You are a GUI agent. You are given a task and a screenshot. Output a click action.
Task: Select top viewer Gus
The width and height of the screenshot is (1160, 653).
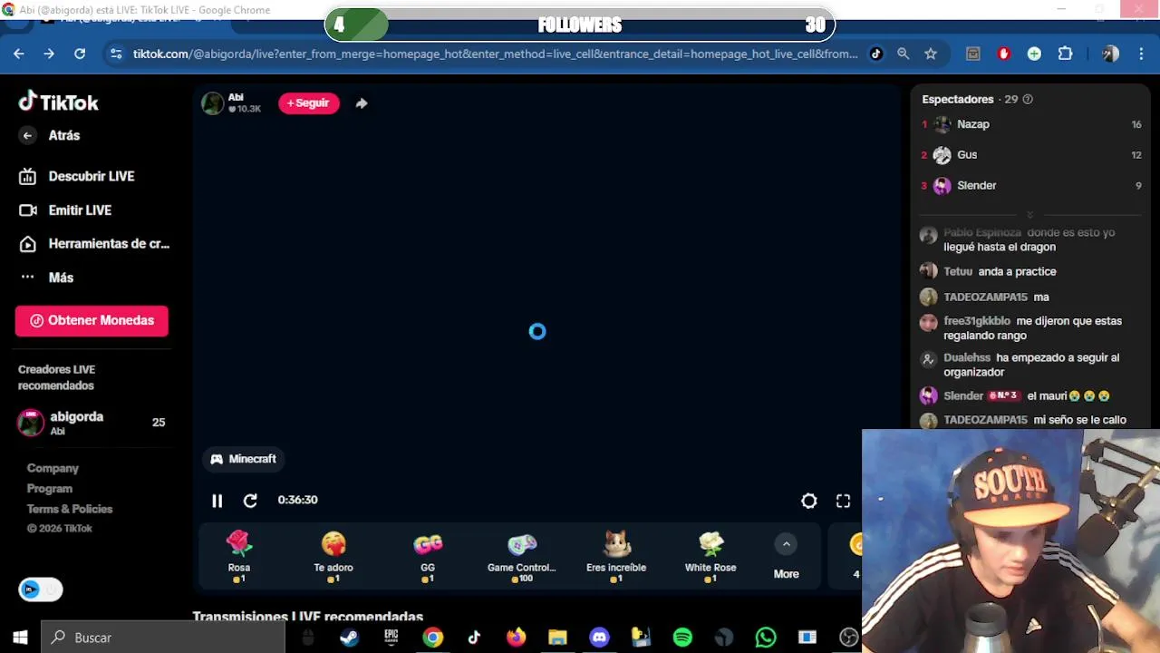tap(1031, 155)
